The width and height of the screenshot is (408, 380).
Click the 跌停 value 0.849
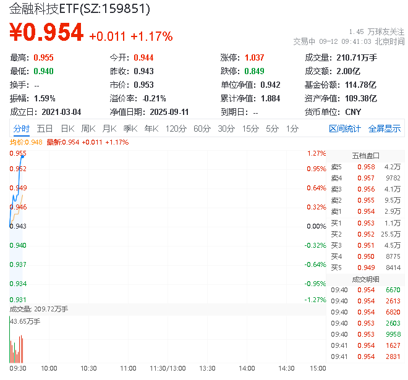(x=254, y=71)
